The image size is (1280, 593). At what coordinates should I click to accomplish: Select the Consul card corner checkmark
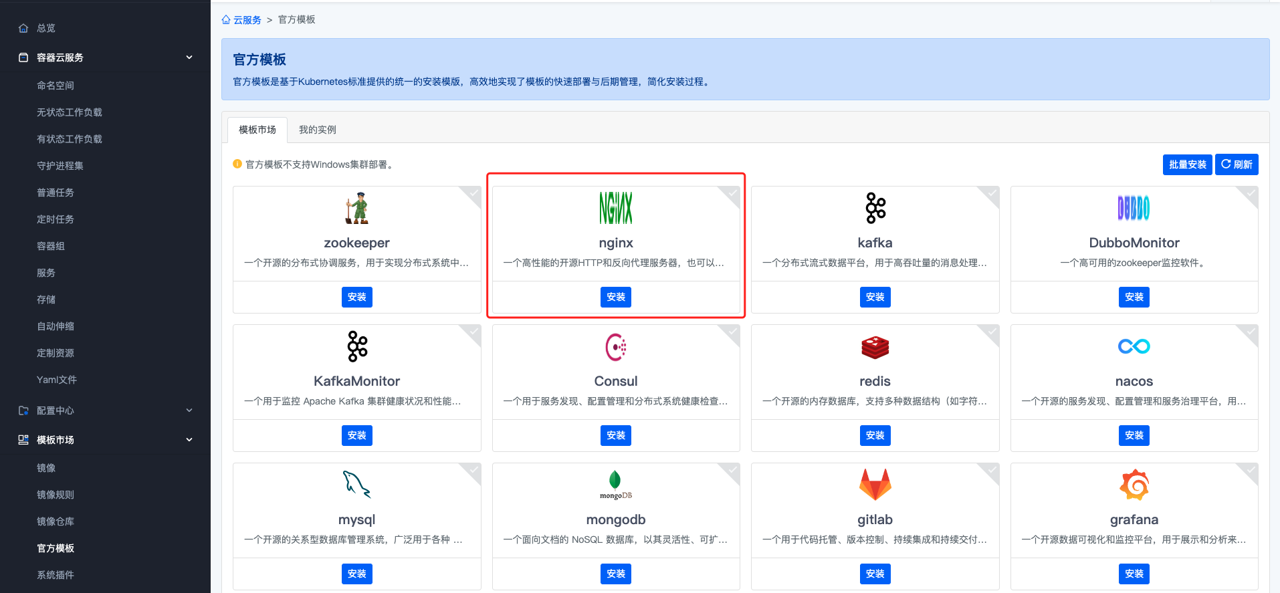[x=732, y=332]
